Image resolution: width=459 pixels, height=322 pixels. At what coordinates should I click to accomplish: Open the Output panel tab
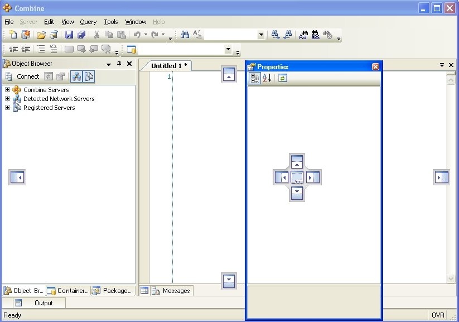39,303
